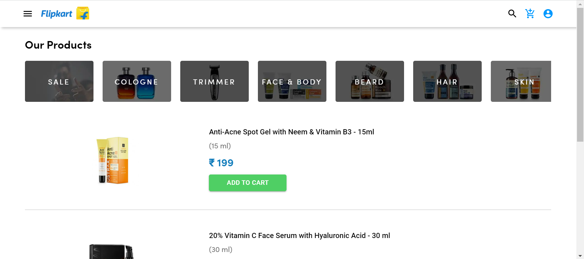Add the Anti-Acne Spot Gel to cart
The image size is (584, 259).
(x=247, y=183)
